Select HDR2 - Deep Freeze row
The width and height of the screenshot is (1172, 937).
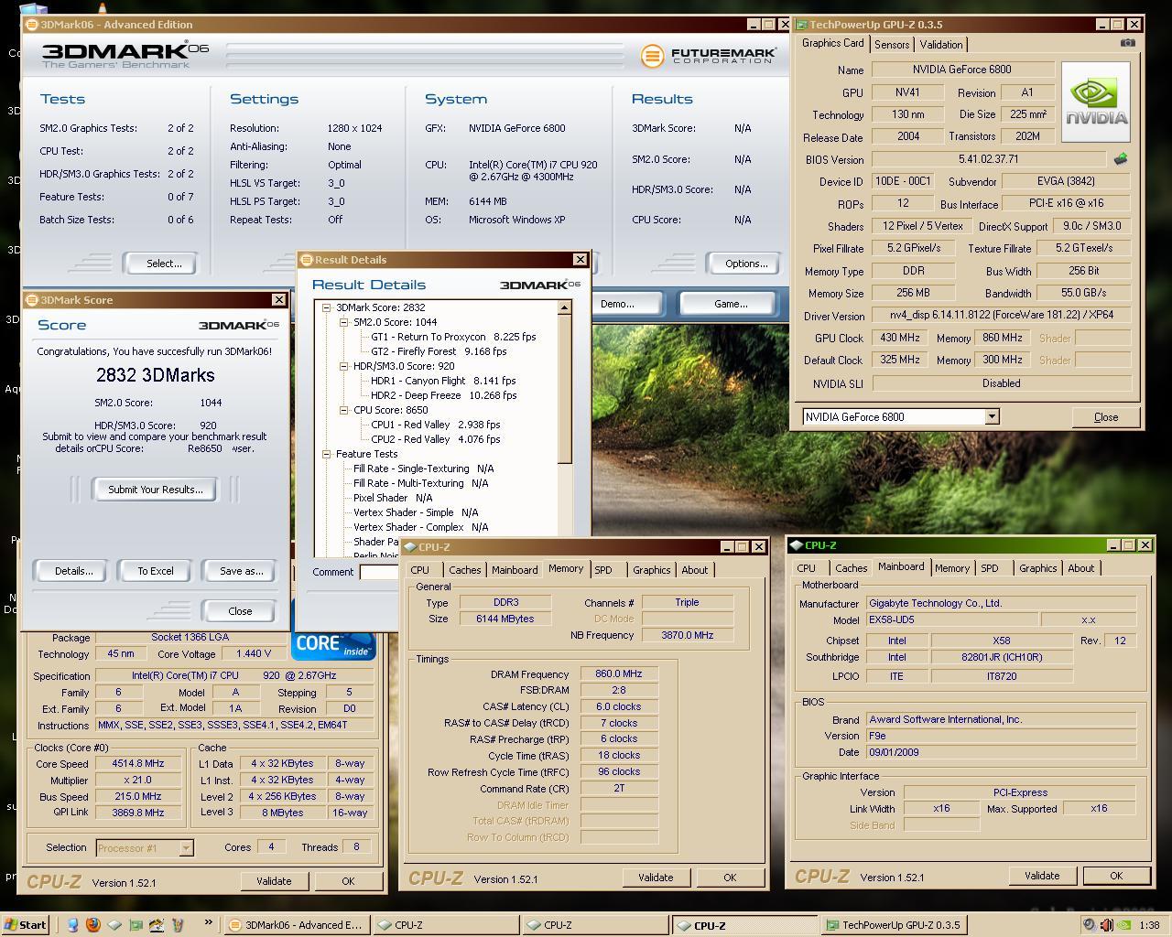click(444, 395)
